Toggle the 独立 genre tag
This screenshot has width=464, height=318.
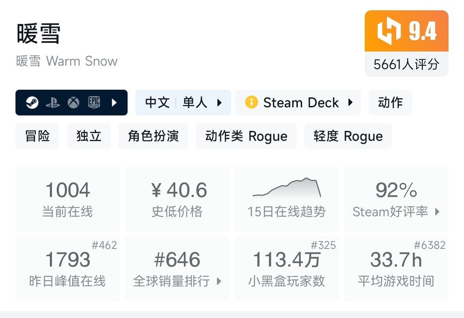tap(89, 135)
